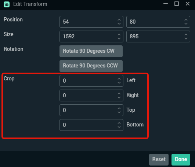Click Rotate 90 Degrees CW button
The height and width of the screenshot is (167, 195).
pyautogui.click(x=91, y=51)
